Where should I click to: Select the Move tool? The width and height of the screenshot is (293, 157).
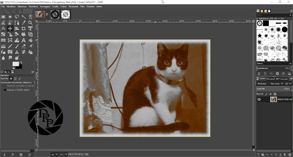coord(10,28)
